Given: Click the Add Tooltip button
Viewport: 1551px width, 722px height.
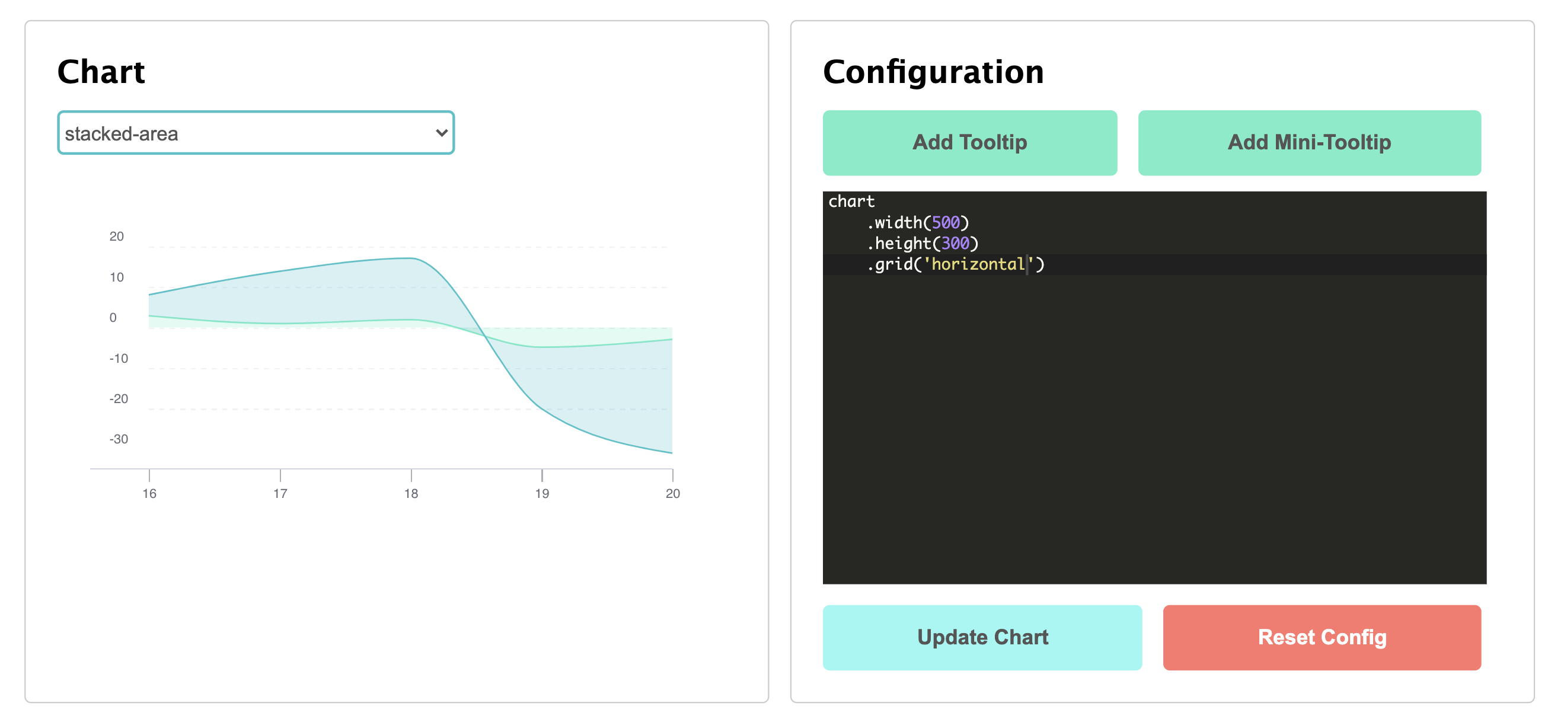Looking at the screenshot, I should pyautogui.click(x=969, y=143).
